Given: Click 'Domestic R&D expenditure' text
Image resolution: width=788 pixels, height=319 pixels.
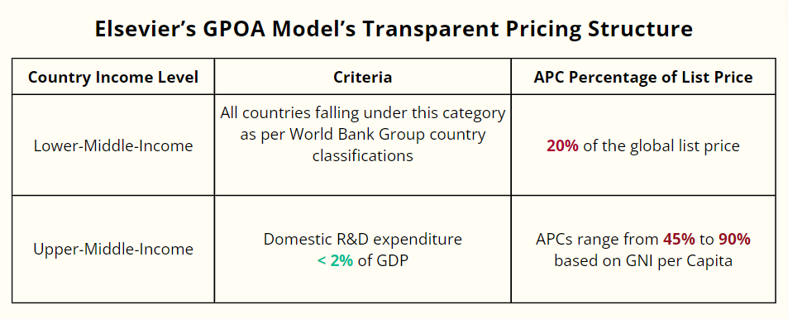Looking at the screenshot, I should 362,239.
